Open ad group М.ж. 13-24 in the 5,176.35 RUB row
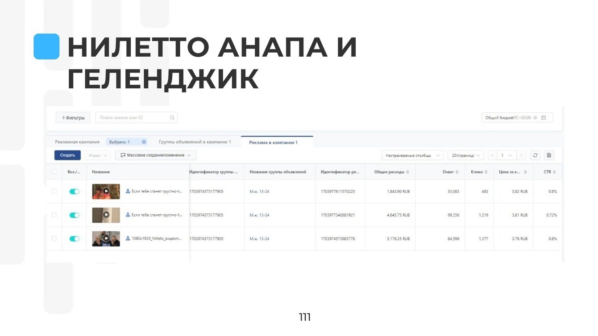Image resolution: width=598 pixels, height=336 pixels. [259, 239]
